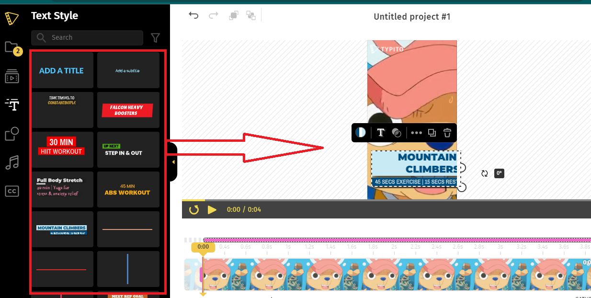Viewport: 591px width, 298px height.
Task: Click the MOUNTAIN CLIMBERS text on canvas
Action: coord(428,163)
